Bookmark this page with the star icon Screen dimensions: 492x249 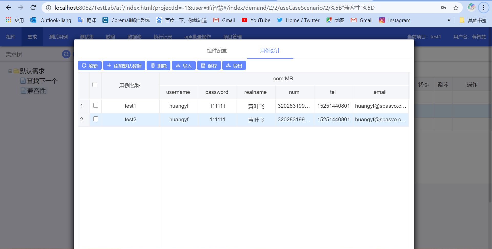[x=456, y=8]
